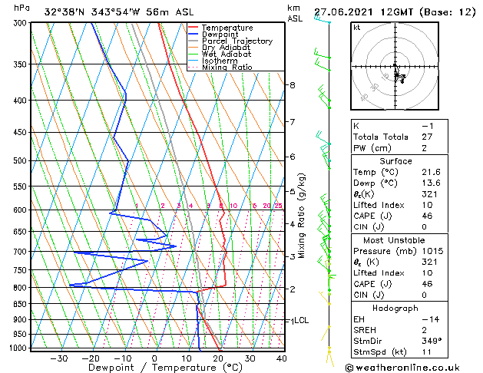Click the yellow wind barb near the surface

click(x=329, y=355)
